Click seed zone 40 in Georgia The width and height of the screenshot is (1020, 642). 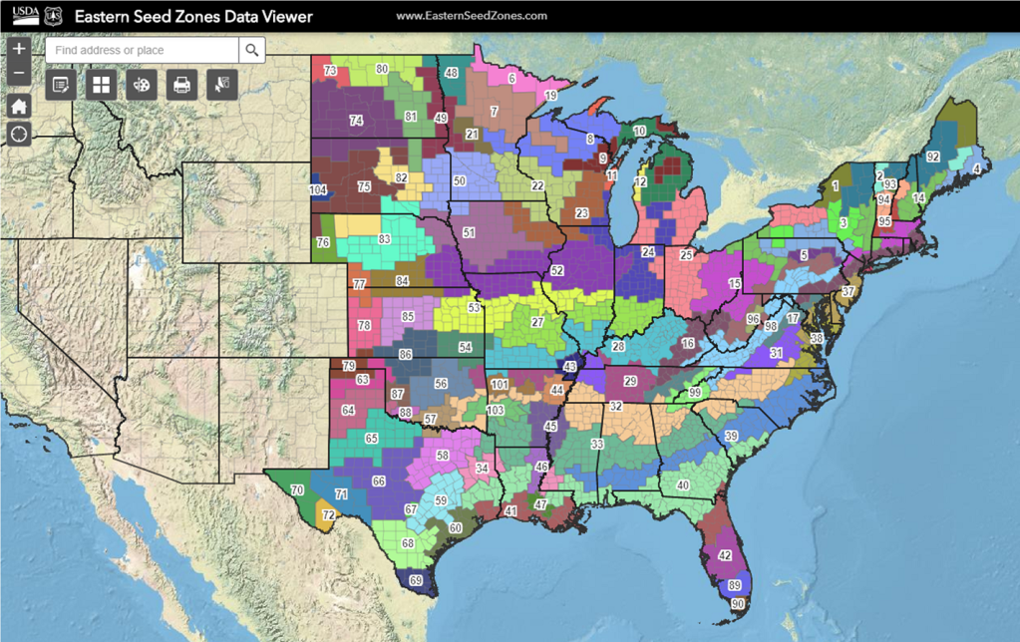(x=683, y=485)
